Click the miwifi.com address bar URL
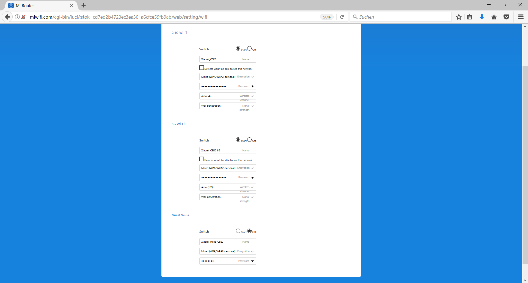528x283 pixels. pos(119,17)
